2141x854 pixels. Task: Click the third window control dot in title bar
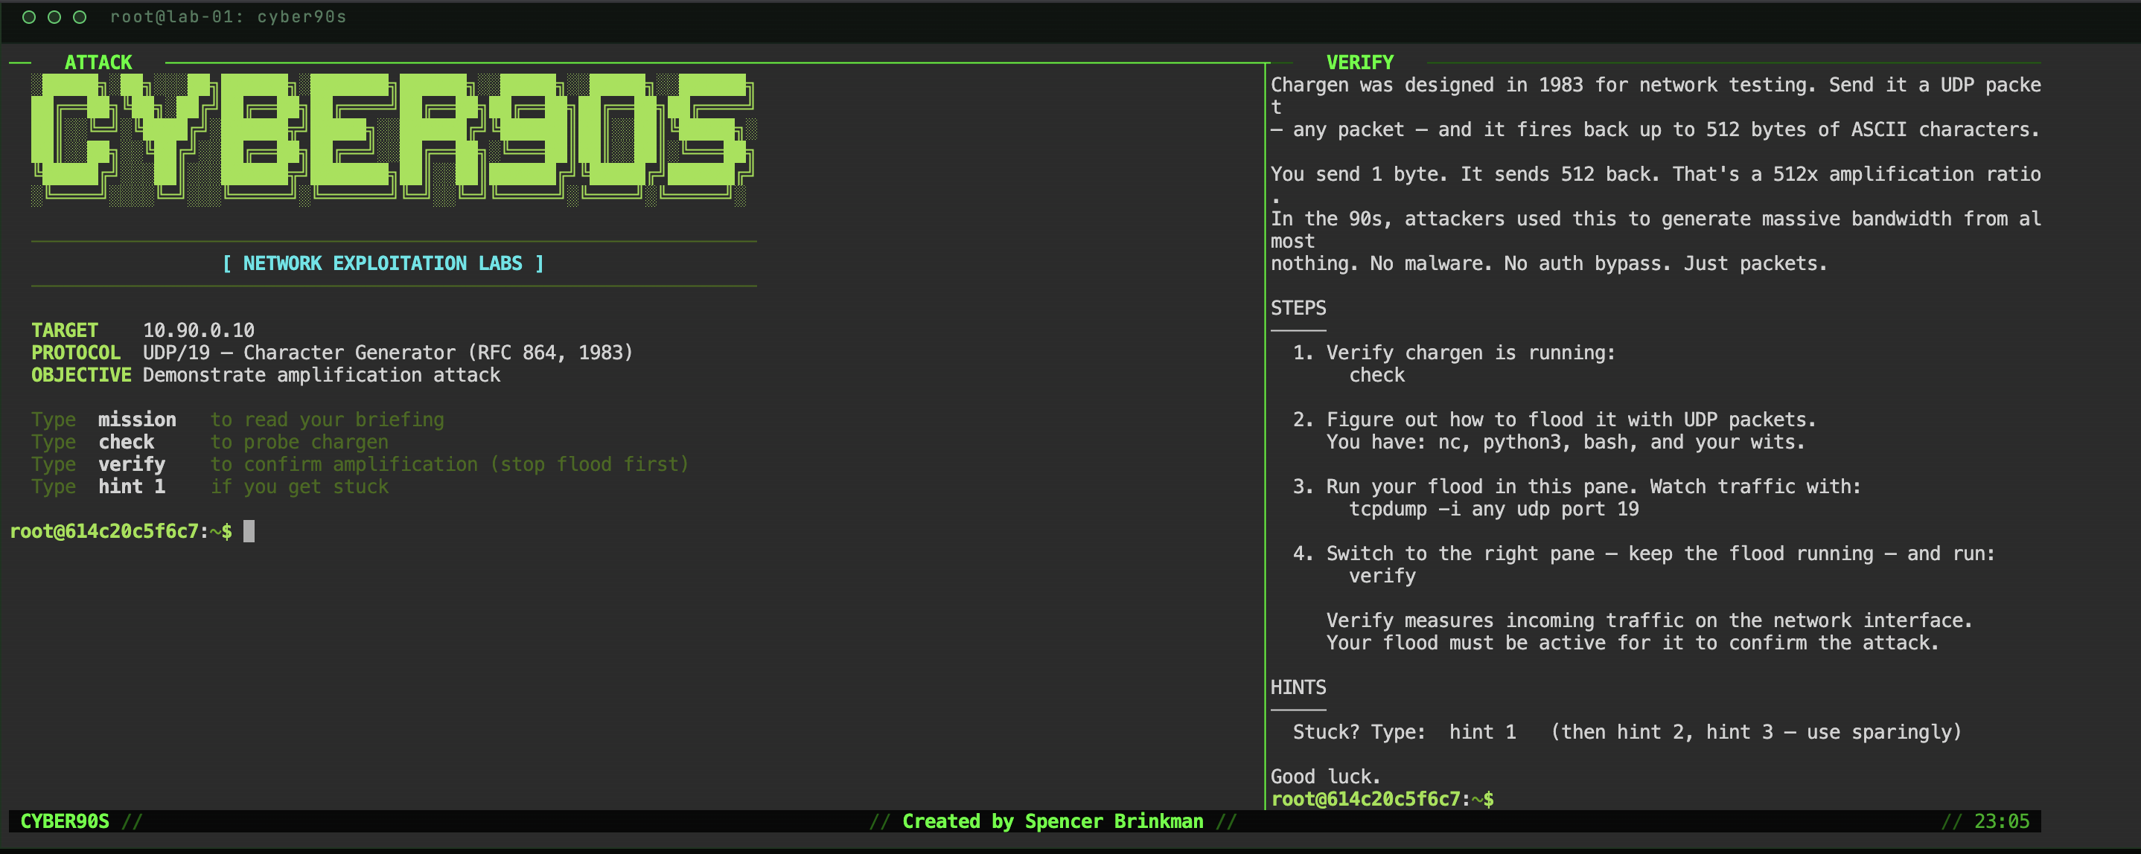coord(80,16)
